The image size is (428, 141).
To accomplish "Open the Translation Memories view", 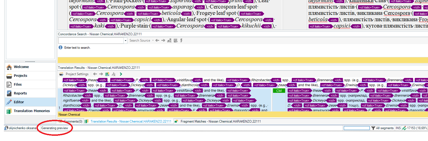I will coord(32,111).
